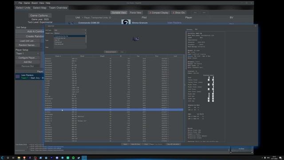The height and width of the screenshot is (160, 284).
Task: Click the Close button at the dialog bottom
Action: [146, 144]
